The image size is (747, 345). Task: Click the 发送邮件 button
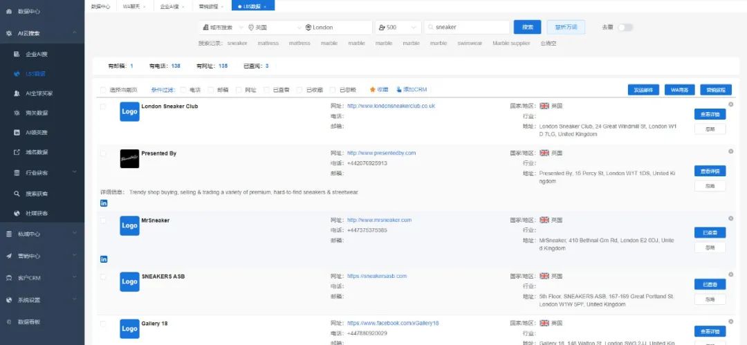[643, 90]
